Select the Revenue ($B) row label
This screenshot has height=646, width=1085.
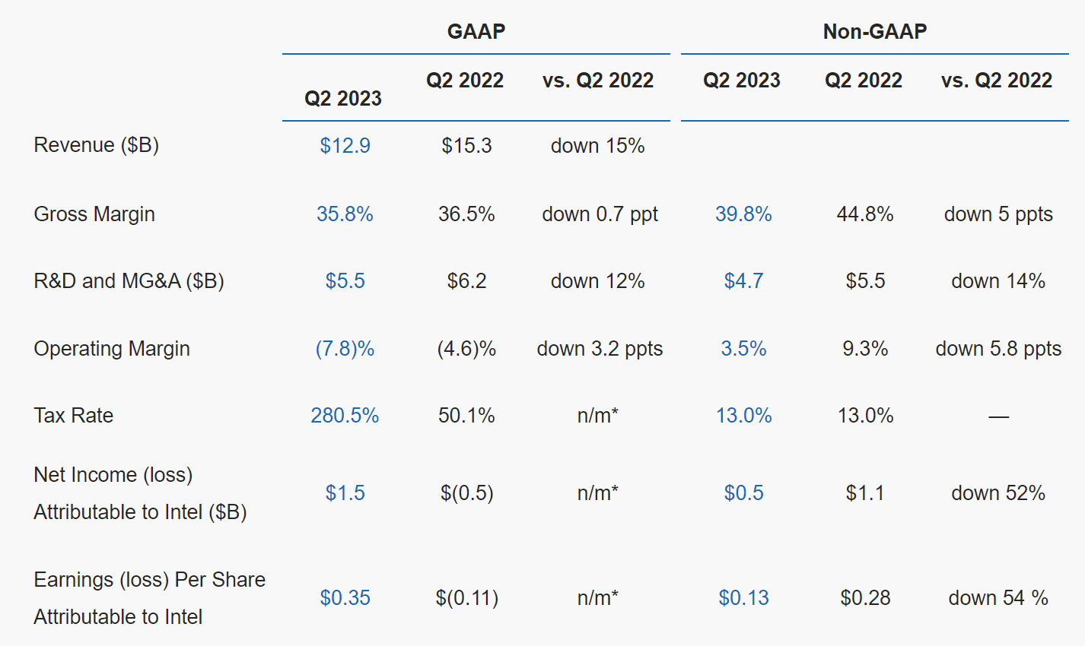(96, 145)
